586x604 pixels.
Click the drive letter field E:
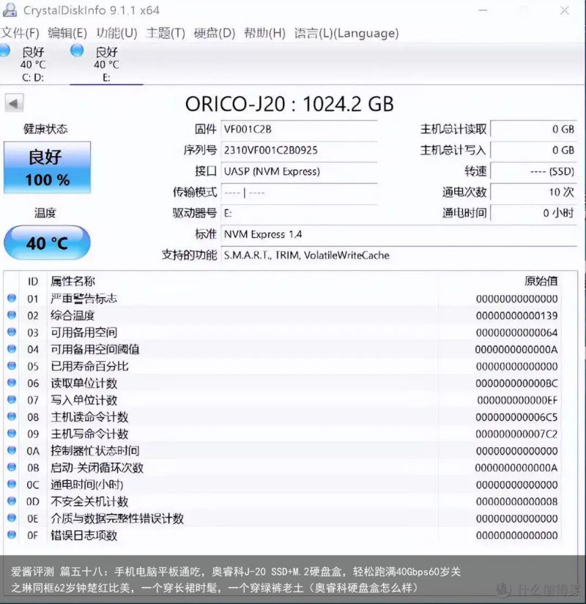[x=299, y=213]
